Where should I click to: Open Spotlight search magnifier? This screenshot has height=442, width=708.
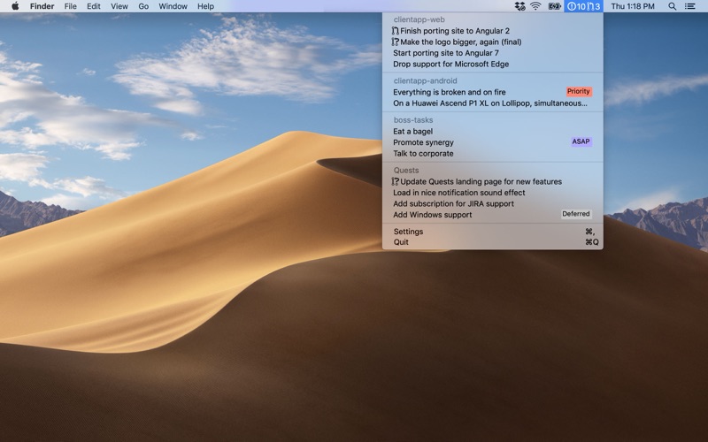tap(673, 6)
